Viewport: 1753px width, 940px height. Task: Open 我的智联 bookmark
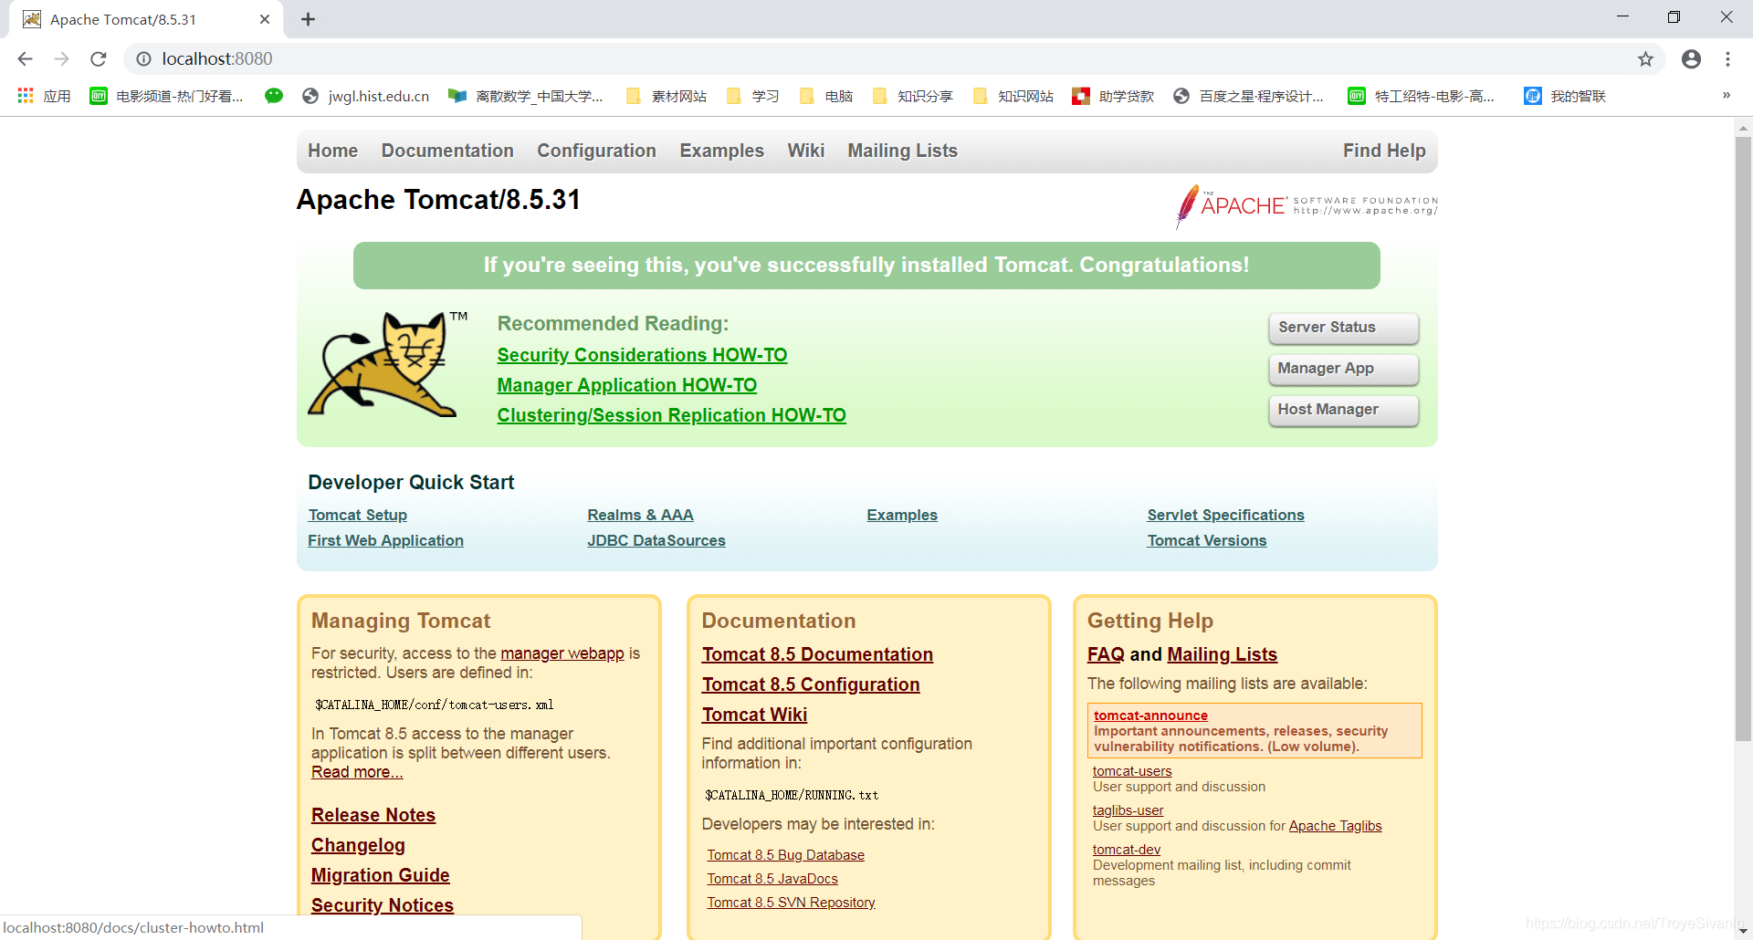pyautogui.click(x=1565, y=96)
